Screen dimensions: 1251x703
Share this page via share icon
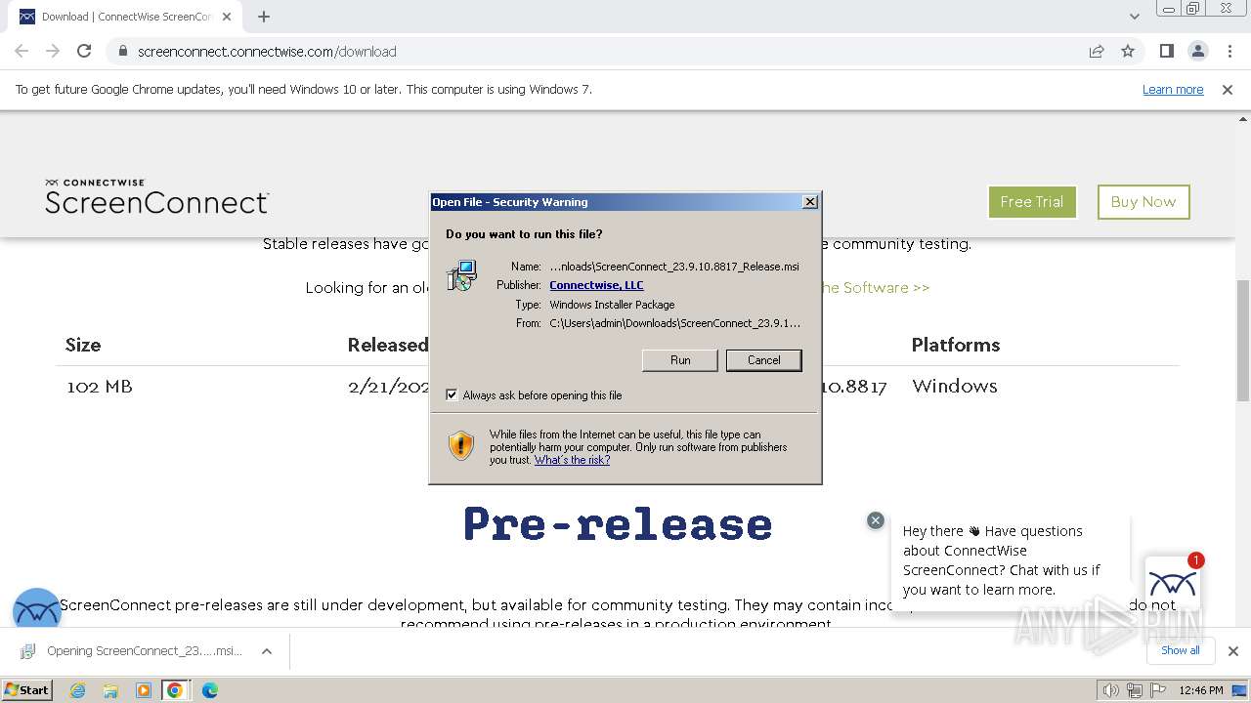tap(1097, 52)
